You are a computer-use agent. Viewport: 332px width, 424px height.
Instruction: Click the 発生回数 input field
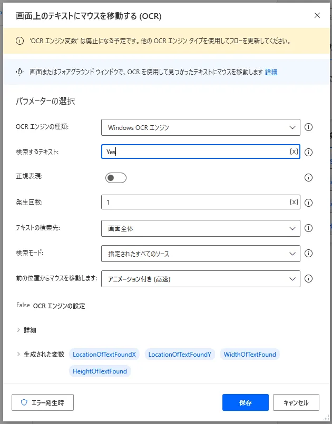[x=195, y=202]
